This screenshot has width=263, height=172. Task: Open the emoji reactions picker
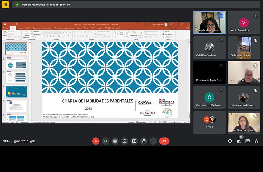(124, 141)
